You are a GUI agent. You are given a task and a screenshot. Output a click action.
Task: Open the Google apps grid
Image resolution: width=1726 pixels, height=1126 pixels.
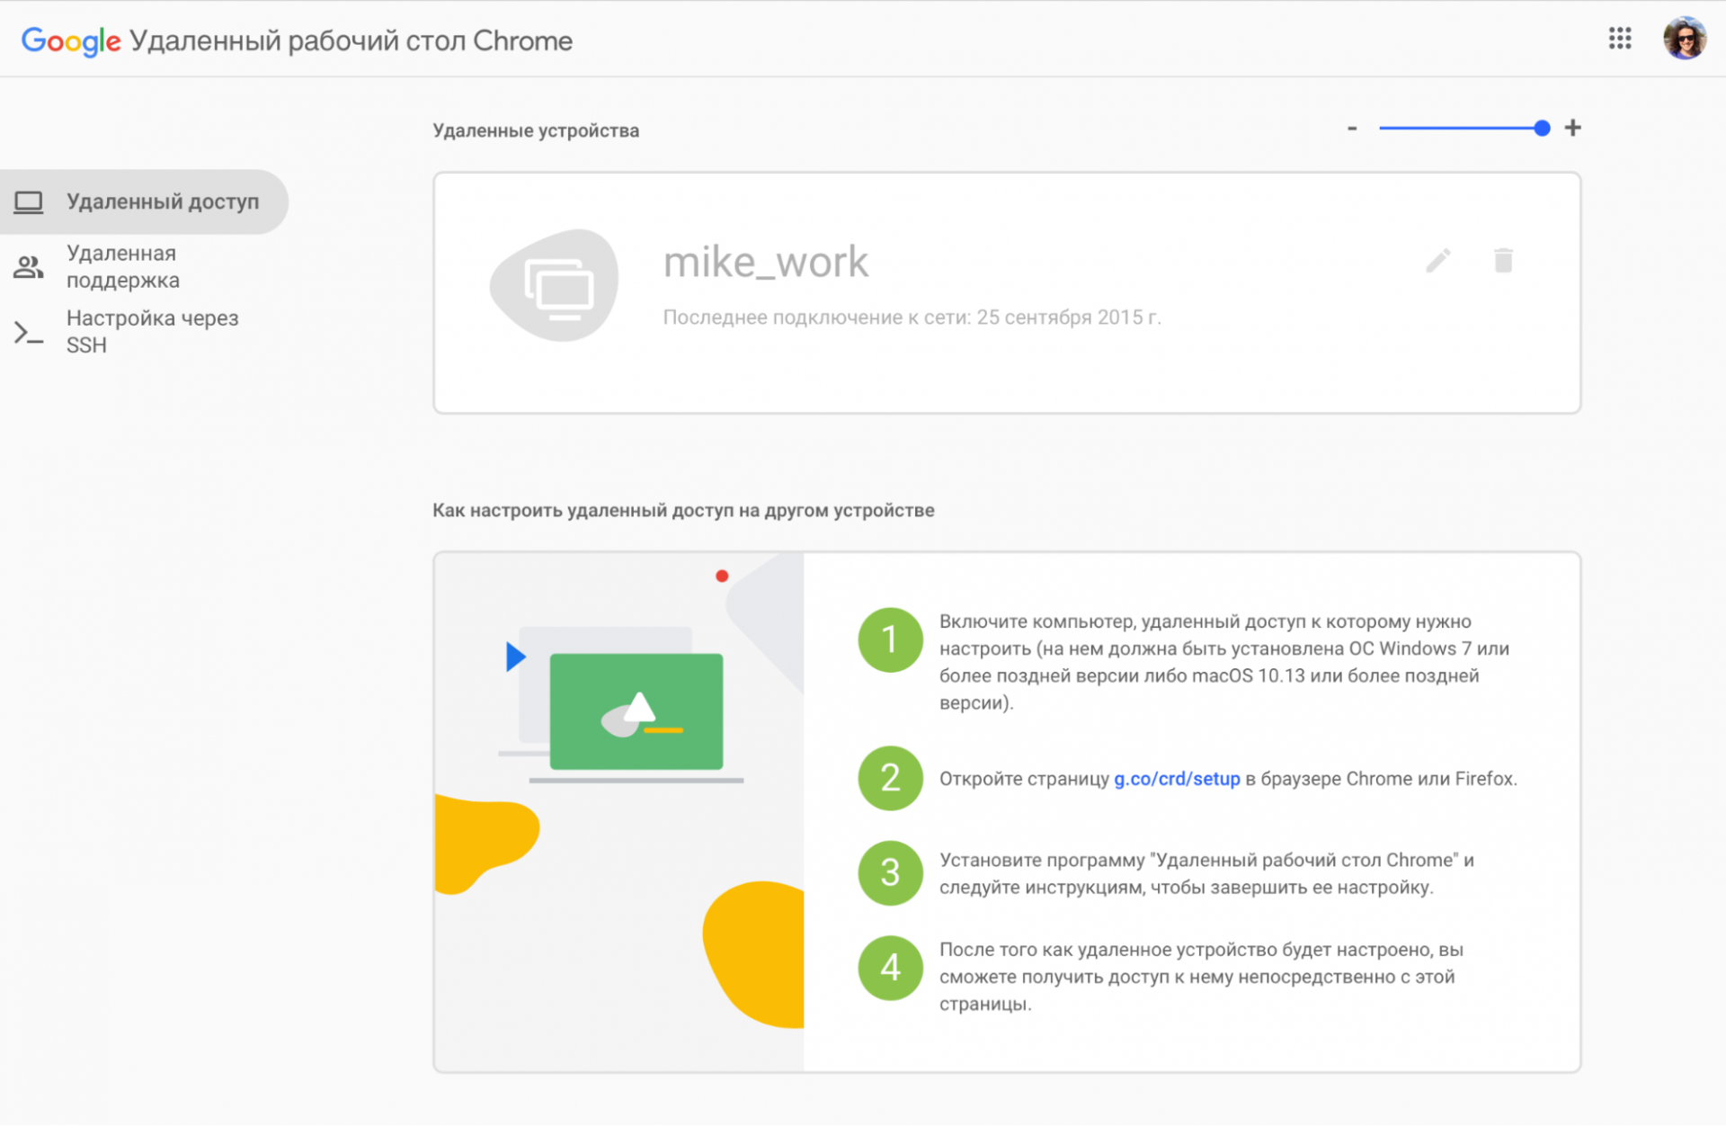click(x=1619, y=39)
